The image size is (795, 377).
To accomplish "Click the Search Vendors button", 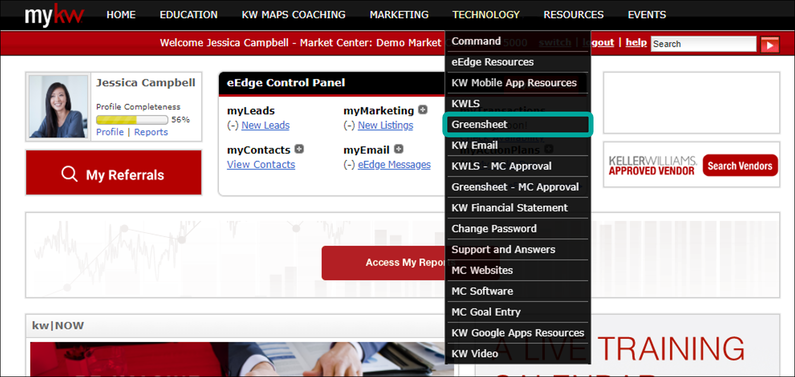I will pyautogui.click(x=740, y=166).
